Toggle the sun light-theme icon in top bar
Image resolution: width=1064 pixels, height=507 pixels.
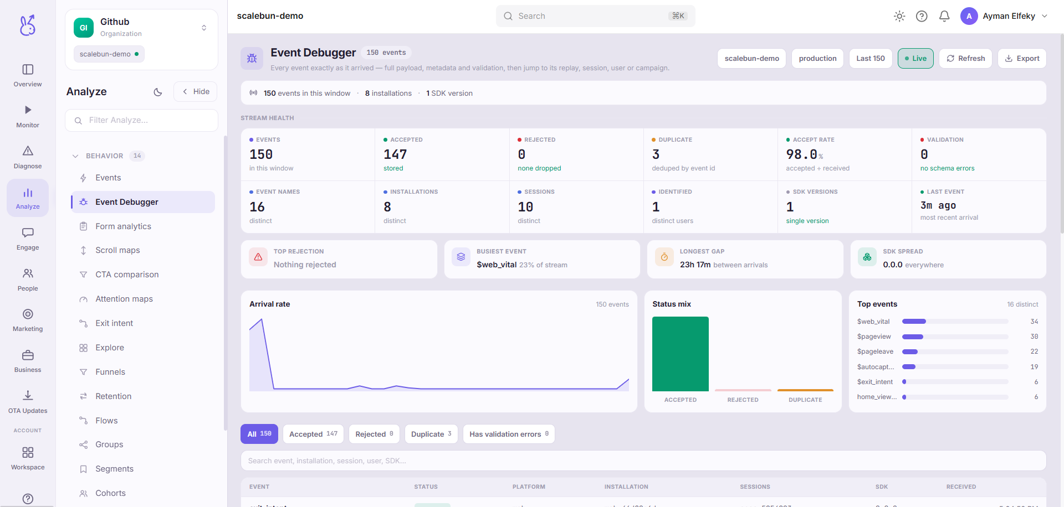[899, 16]
